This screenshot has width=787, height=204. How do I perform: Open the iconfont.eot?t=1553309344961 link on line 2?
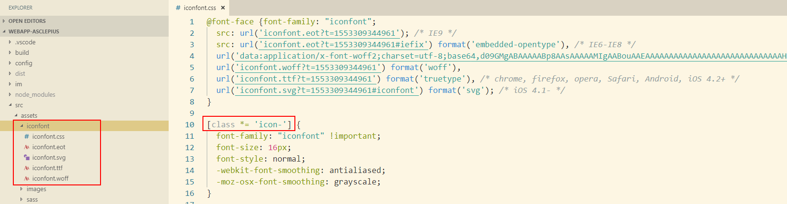pos(329,33)
